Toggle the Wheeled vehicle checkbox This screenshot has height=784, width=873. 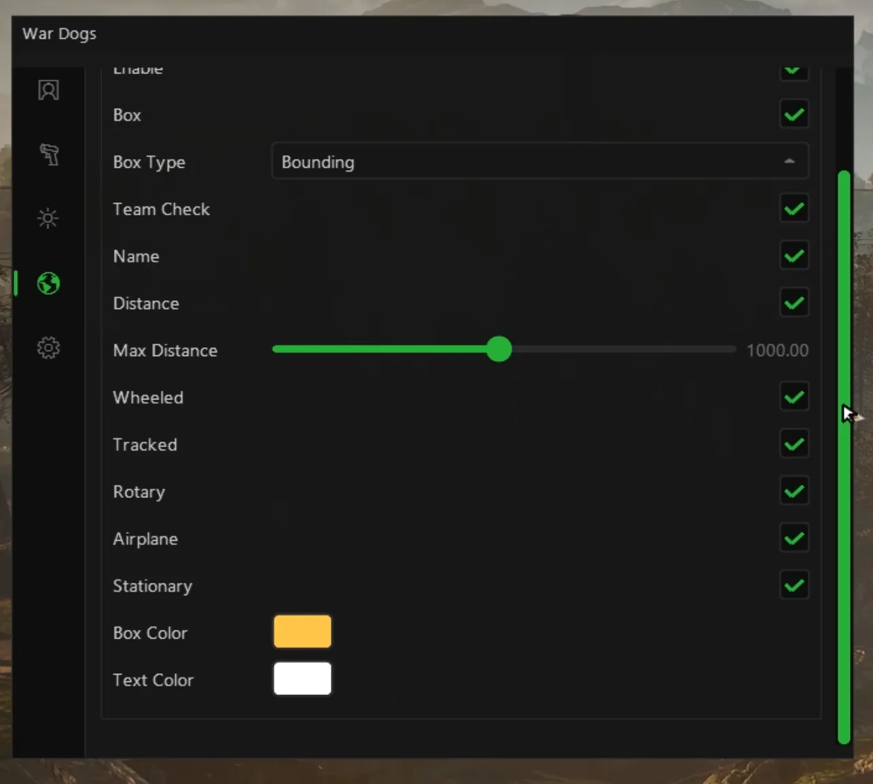[x=794, y=397]
